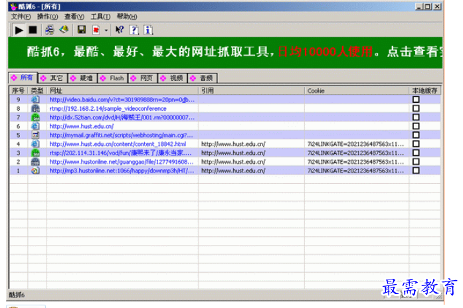Click web page type icon in row 4
The height and width of the screenshot is (308, 463).
pos(35,143)
